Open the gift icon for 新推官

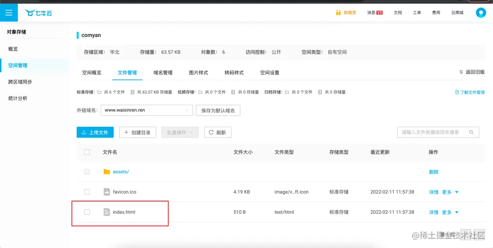(338, 13)
